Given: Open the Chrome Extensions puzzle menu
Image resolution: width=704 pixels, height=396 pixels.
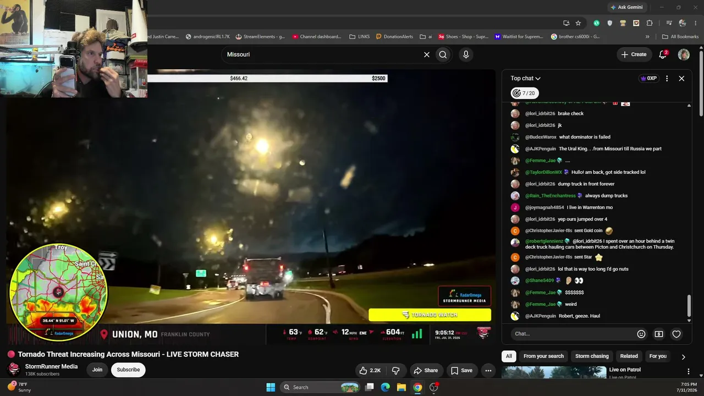Looking at the screenshot, I should click(650, 23).
